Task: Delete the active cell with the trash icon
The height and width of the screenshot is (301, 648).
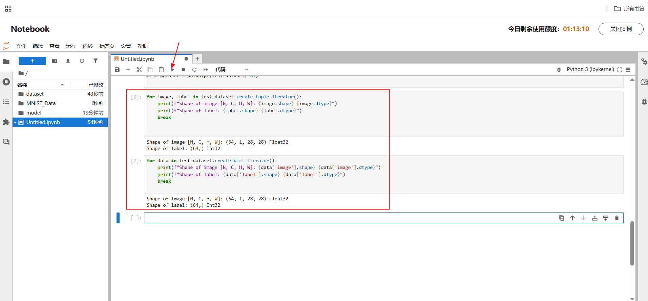Action: [x=617, y=218]
